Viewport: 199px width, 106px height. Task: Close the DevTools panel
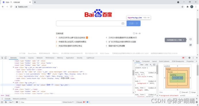click(197, 58)
